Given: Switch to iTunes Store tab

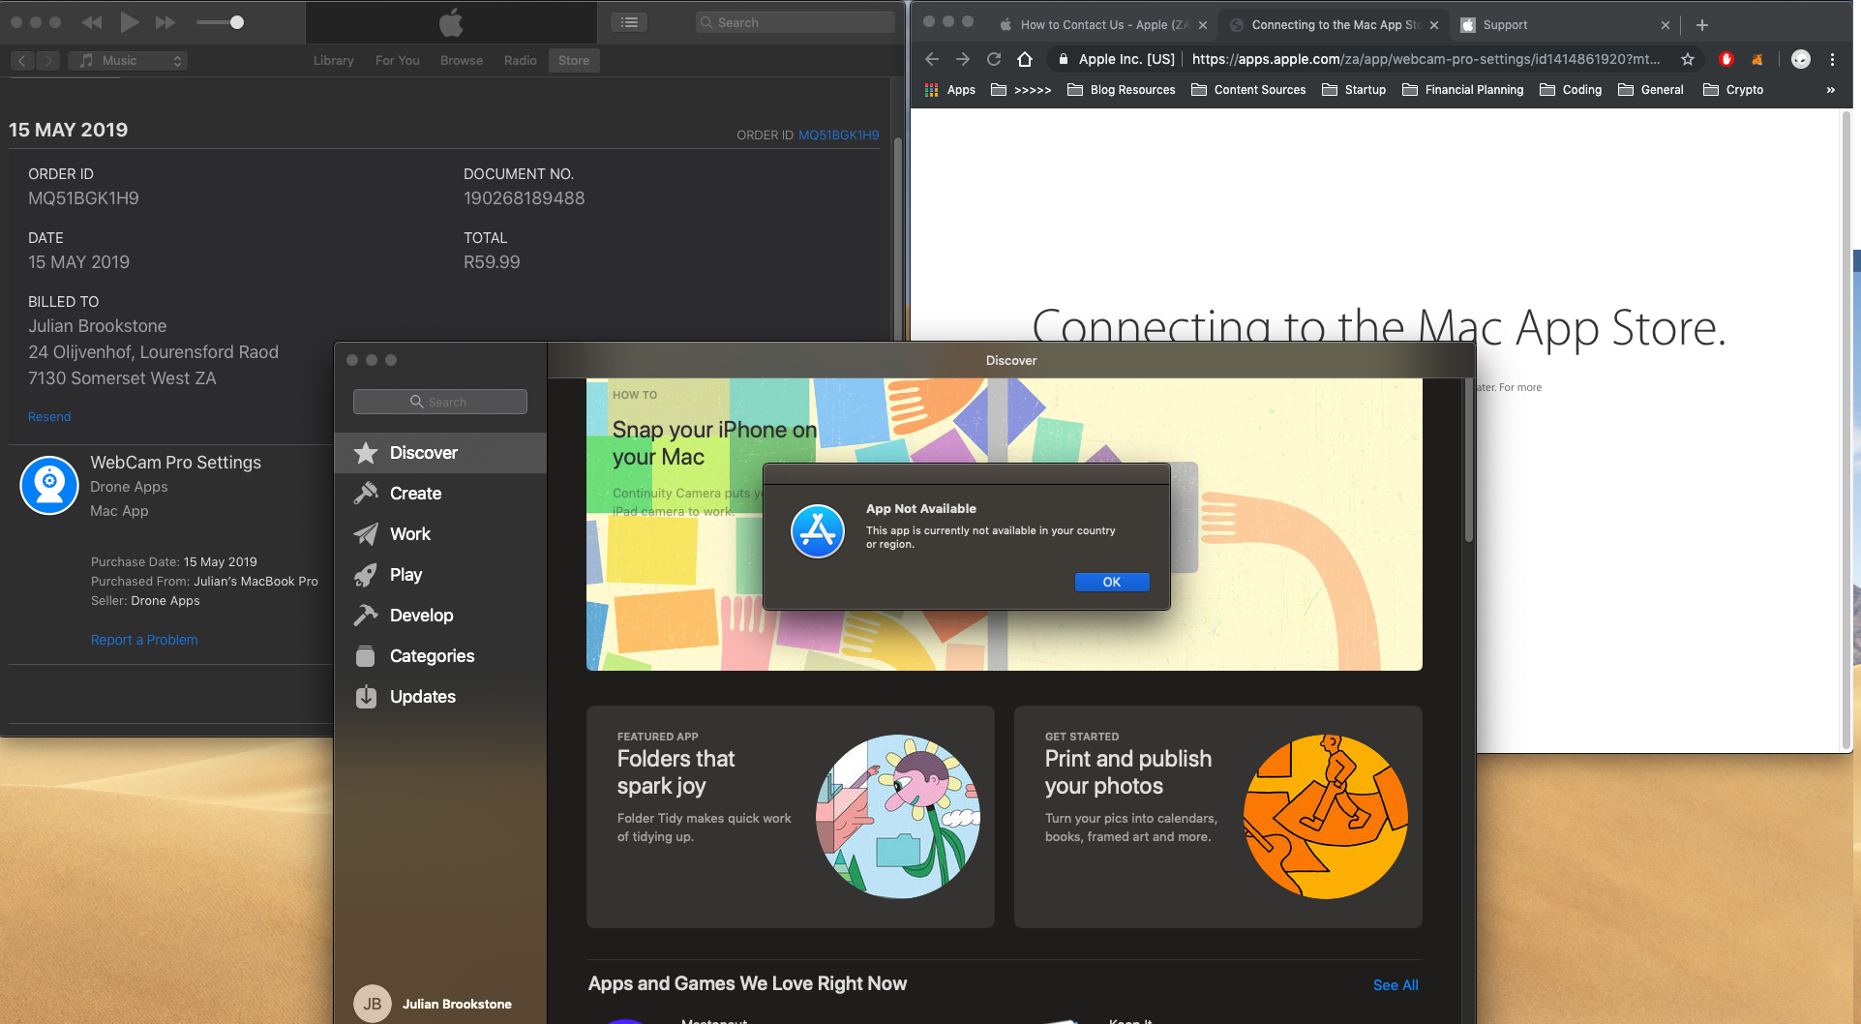Looking at the screenshot, I should 574,60.
